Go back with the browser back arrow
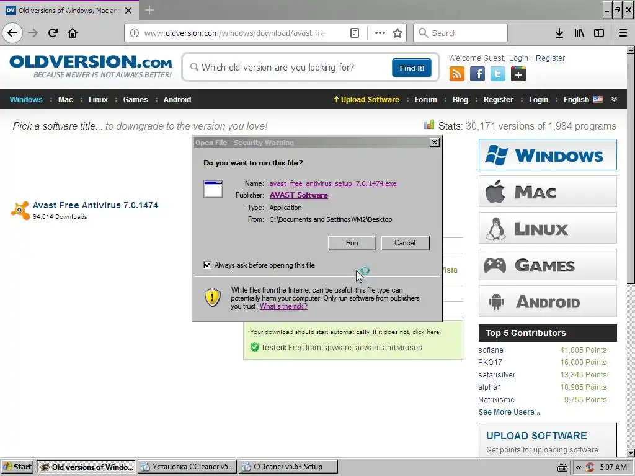This screenshot has width=635, height=476. click(12, 33)
